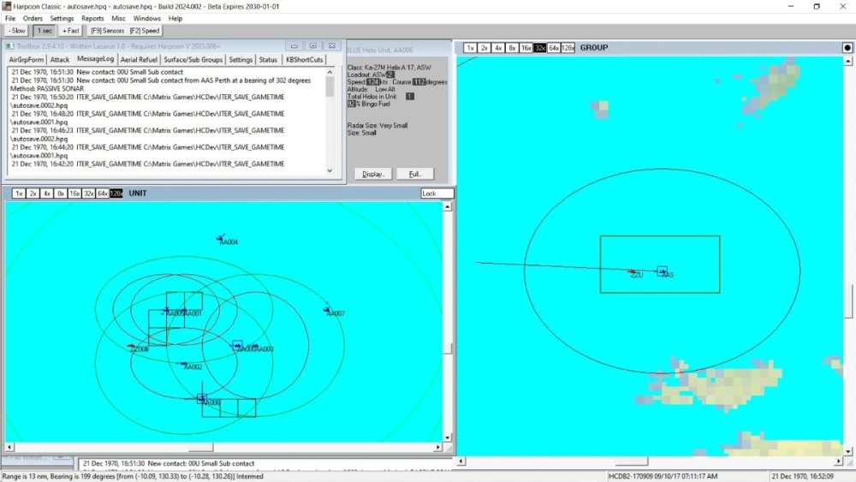Set GROUP map zoom to 2x
This screenshot has height=482, width=856.
coord(484,48)
